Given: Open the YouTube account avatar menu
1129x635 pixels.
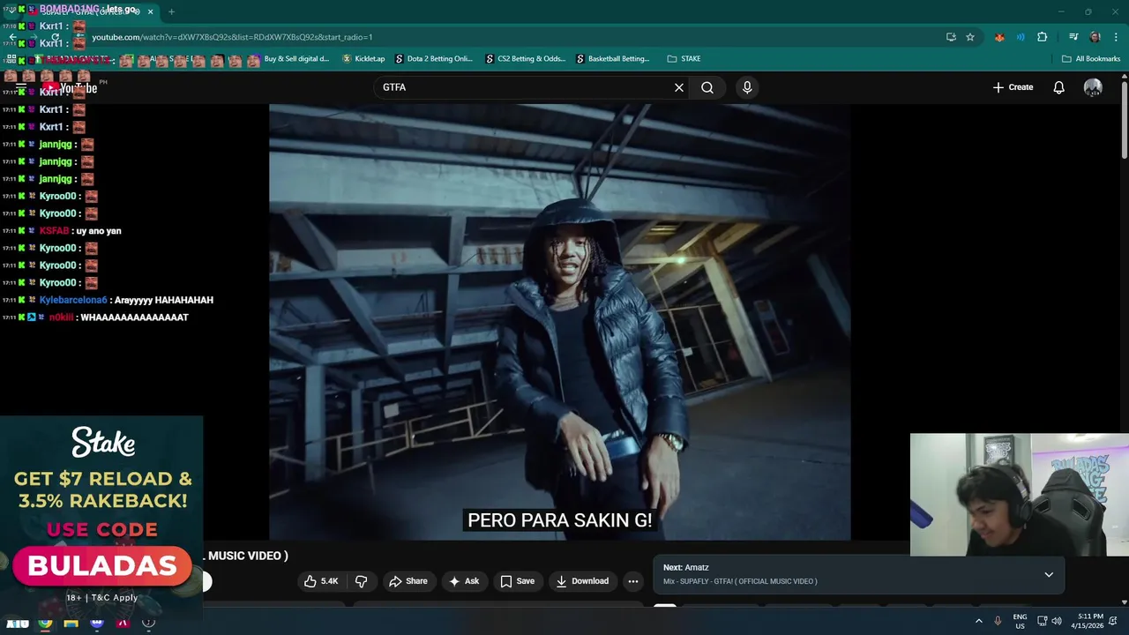Looking at the screenshot, I should coord(1093,87).
